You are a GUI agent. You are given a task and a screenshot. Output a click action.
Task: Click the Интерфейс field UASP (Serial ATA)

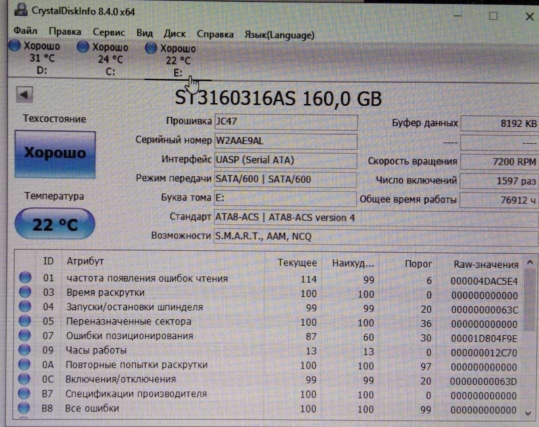286,160
